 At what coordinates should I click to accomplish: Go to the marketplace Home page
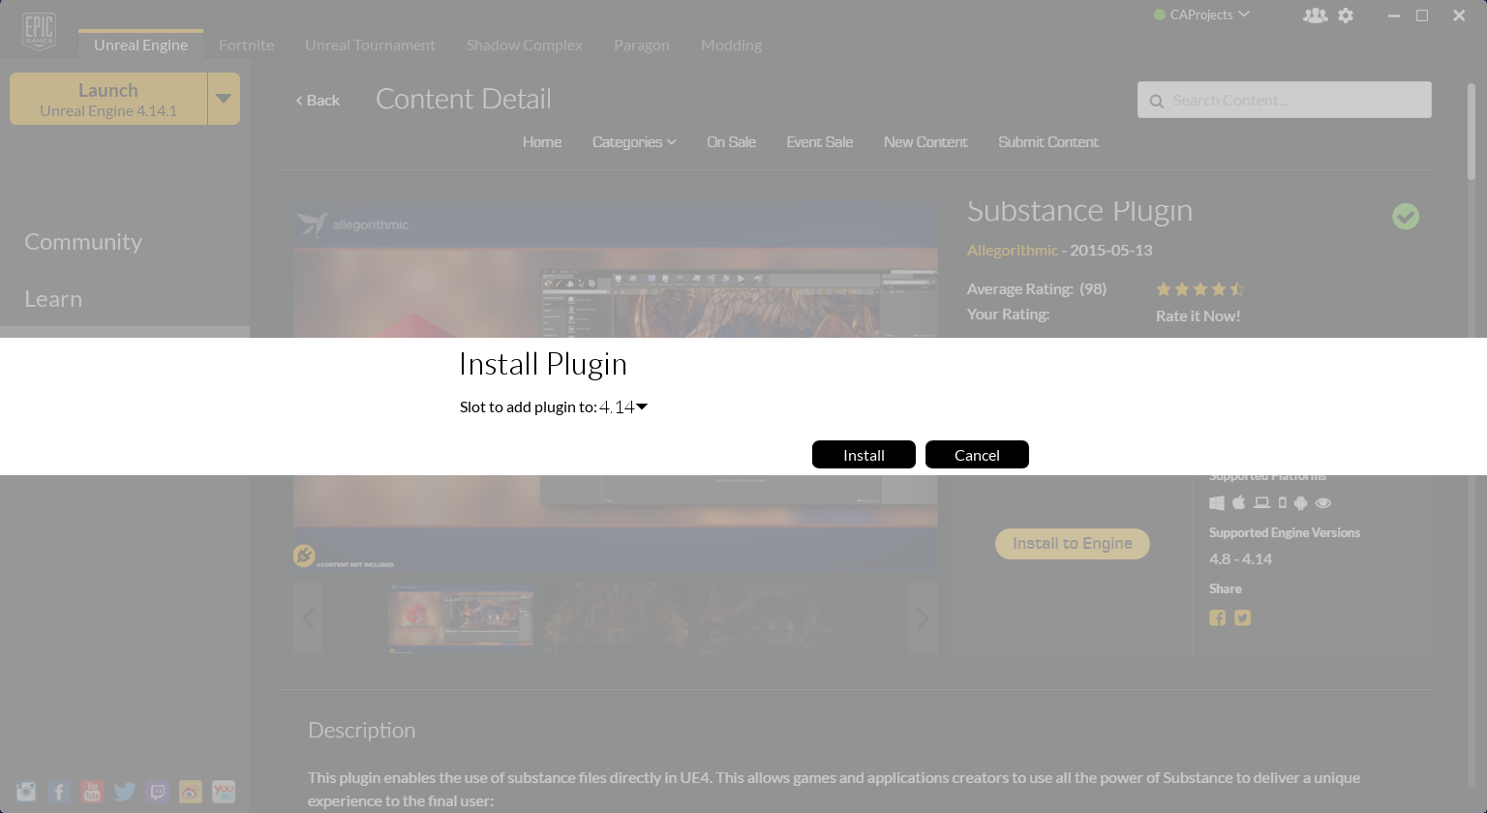coord(542,142)
